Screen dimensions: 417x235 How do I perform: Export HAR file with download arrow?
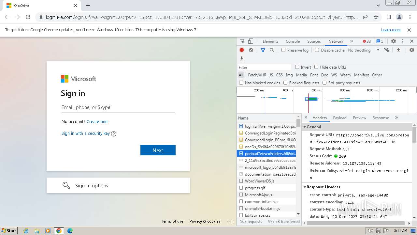[242, 58]
